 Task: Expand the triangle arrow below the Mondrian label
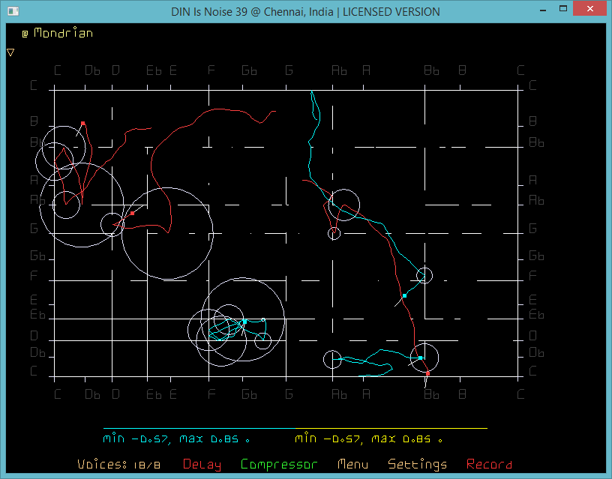(x=10, y=52)
